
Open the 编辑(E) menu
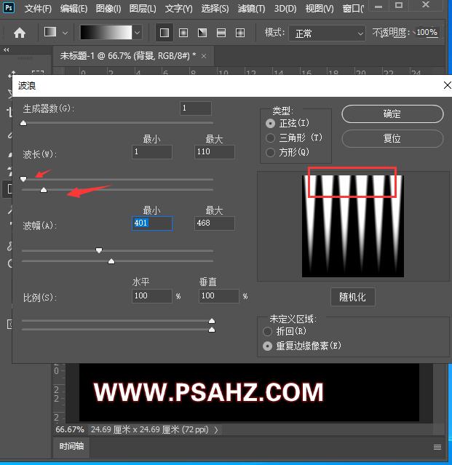click(x=74, y=8)
